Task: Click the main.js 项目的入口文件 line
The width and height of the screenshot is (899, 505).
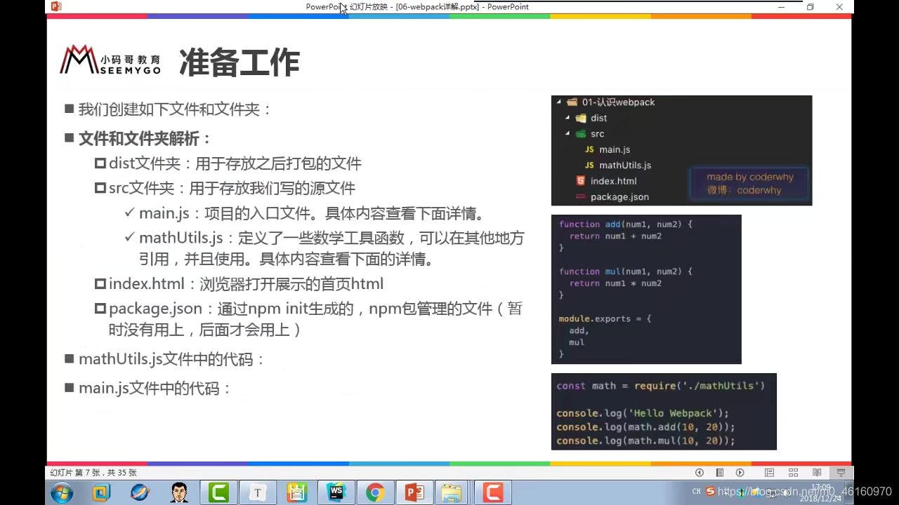Action: [x=312, y=213]
